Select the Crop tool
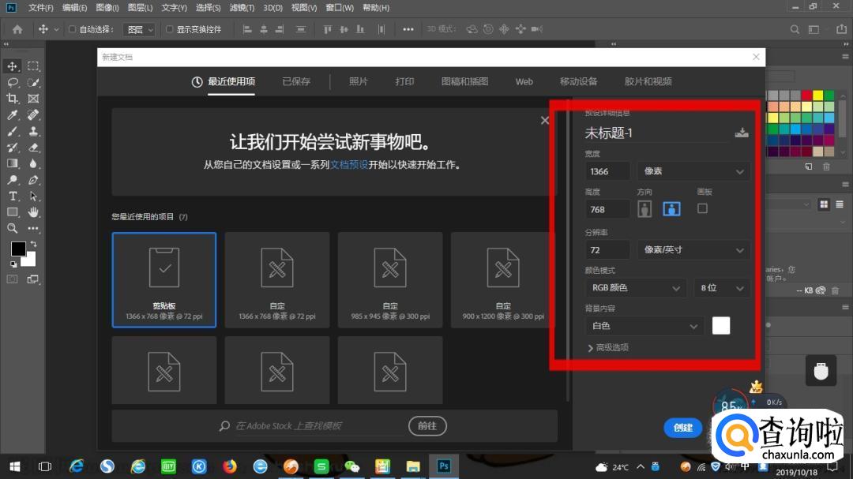This screenshot has height=479, width=853. click(13, 99)
